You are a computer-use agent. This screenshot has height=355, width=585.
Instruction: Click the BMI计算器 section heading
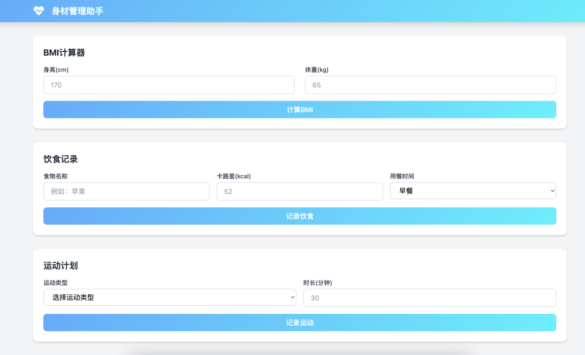point(64,52)
